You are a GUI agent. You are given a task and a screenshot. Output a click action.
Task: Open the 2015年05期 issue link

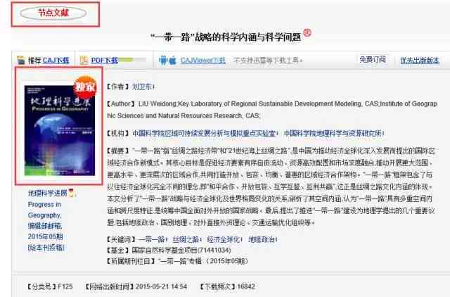[45, 236]
